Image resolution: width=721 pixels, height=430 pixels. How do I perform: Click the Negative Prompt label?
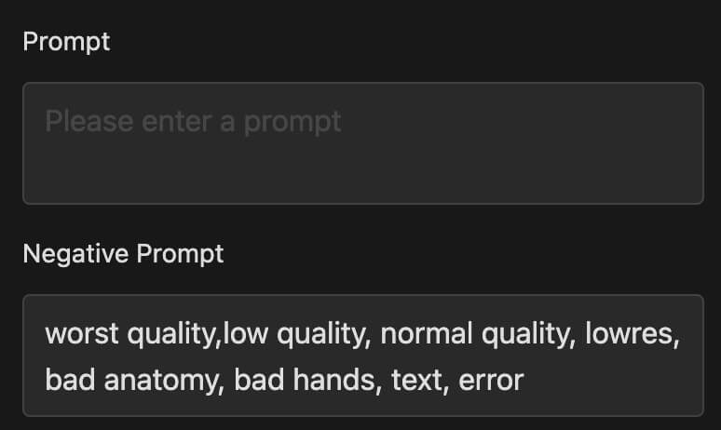123,254
